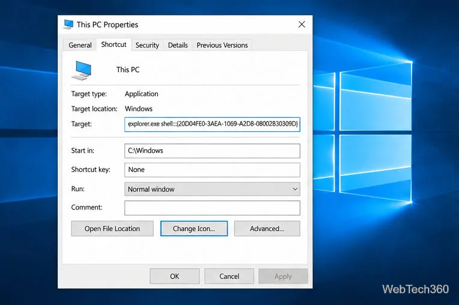Click the Target input field
Screen dimensions: 459x305
212,125
